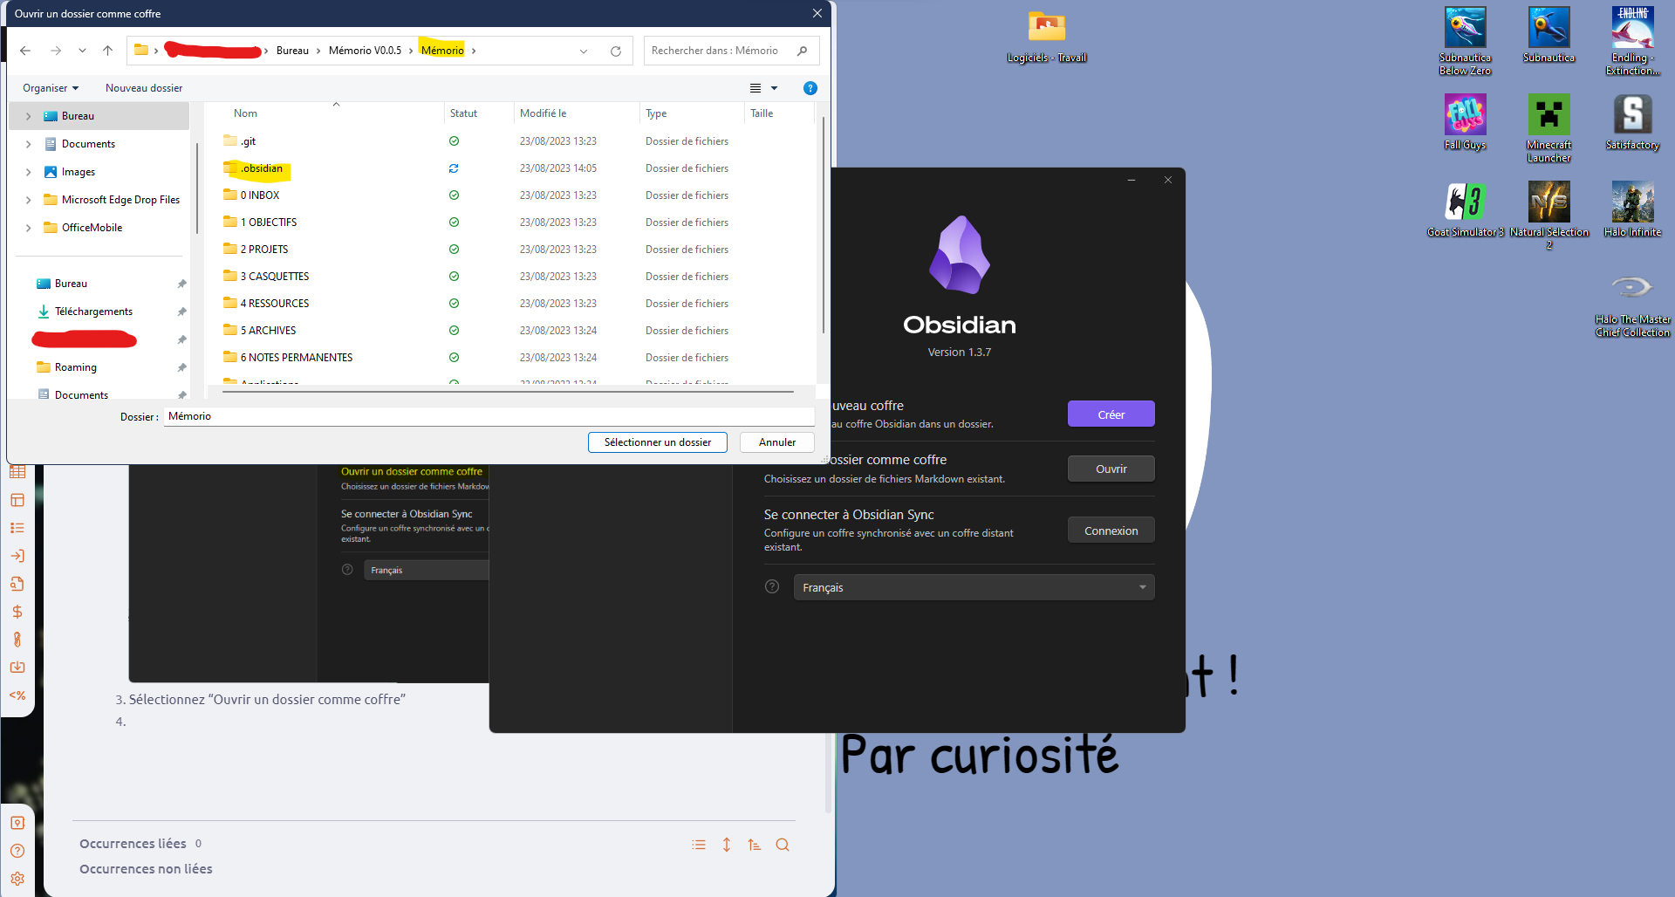Search in backlinks with magnifier icon
This screenshot has height=897, width=1675.
[x=783, y=845]
